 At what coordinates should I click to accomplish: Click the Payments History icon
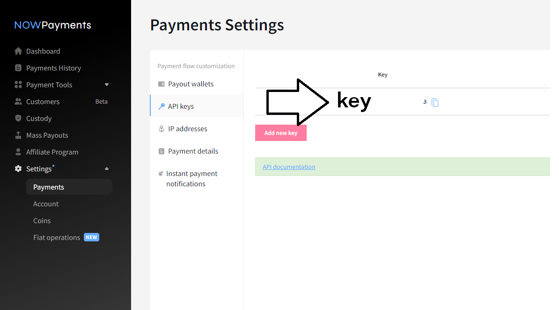(18, 68)
